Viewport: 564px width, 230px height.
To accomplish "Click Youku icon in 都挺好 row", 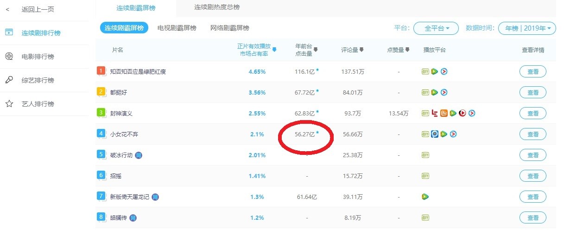I will [x=444, y=92].
